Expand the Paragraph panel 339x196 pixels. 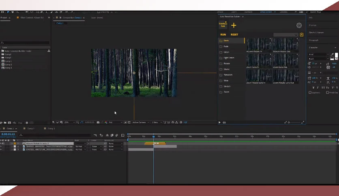[x=313, y=40]
